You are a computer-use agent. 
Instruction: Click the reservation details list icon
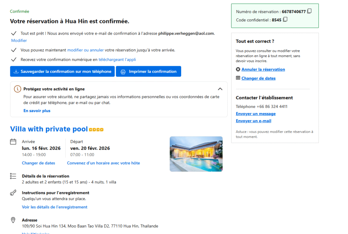coord(13,176)
